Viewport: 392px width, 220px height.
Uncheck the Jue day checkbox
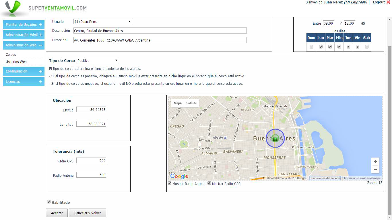pos(348,47)
